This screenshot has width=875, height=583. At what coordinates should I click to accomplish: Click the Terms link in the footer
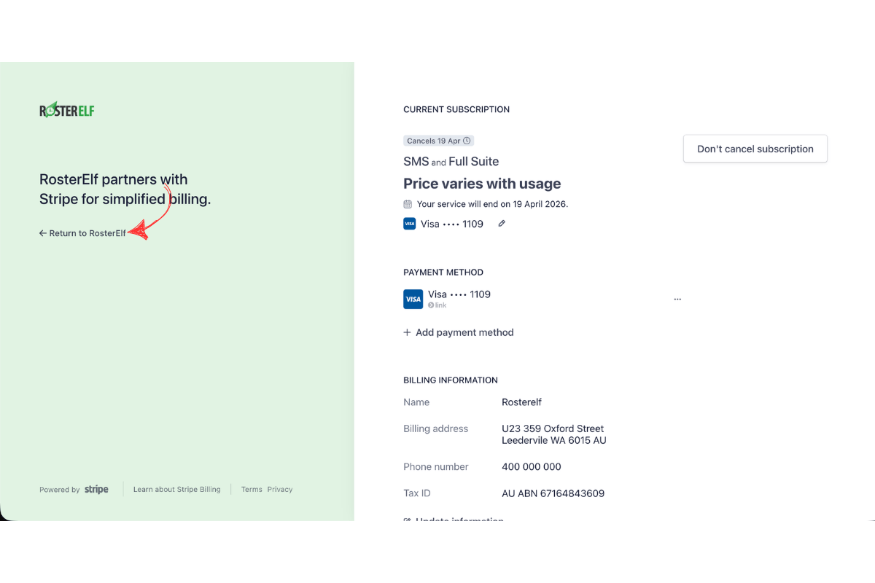point(251,489)
